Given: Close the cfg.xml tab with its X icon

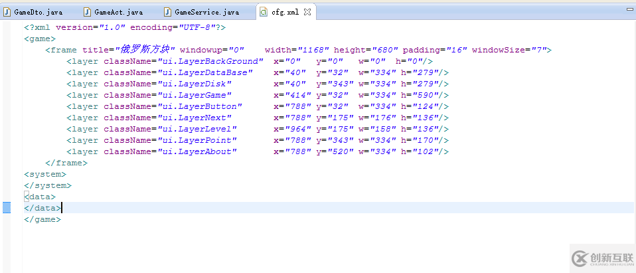Looking at the screenshot, I should (307, 12).
